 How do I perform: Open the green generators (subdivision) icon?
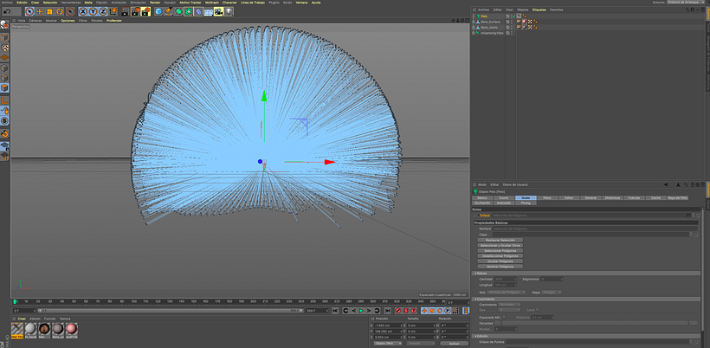click(178, 11)
